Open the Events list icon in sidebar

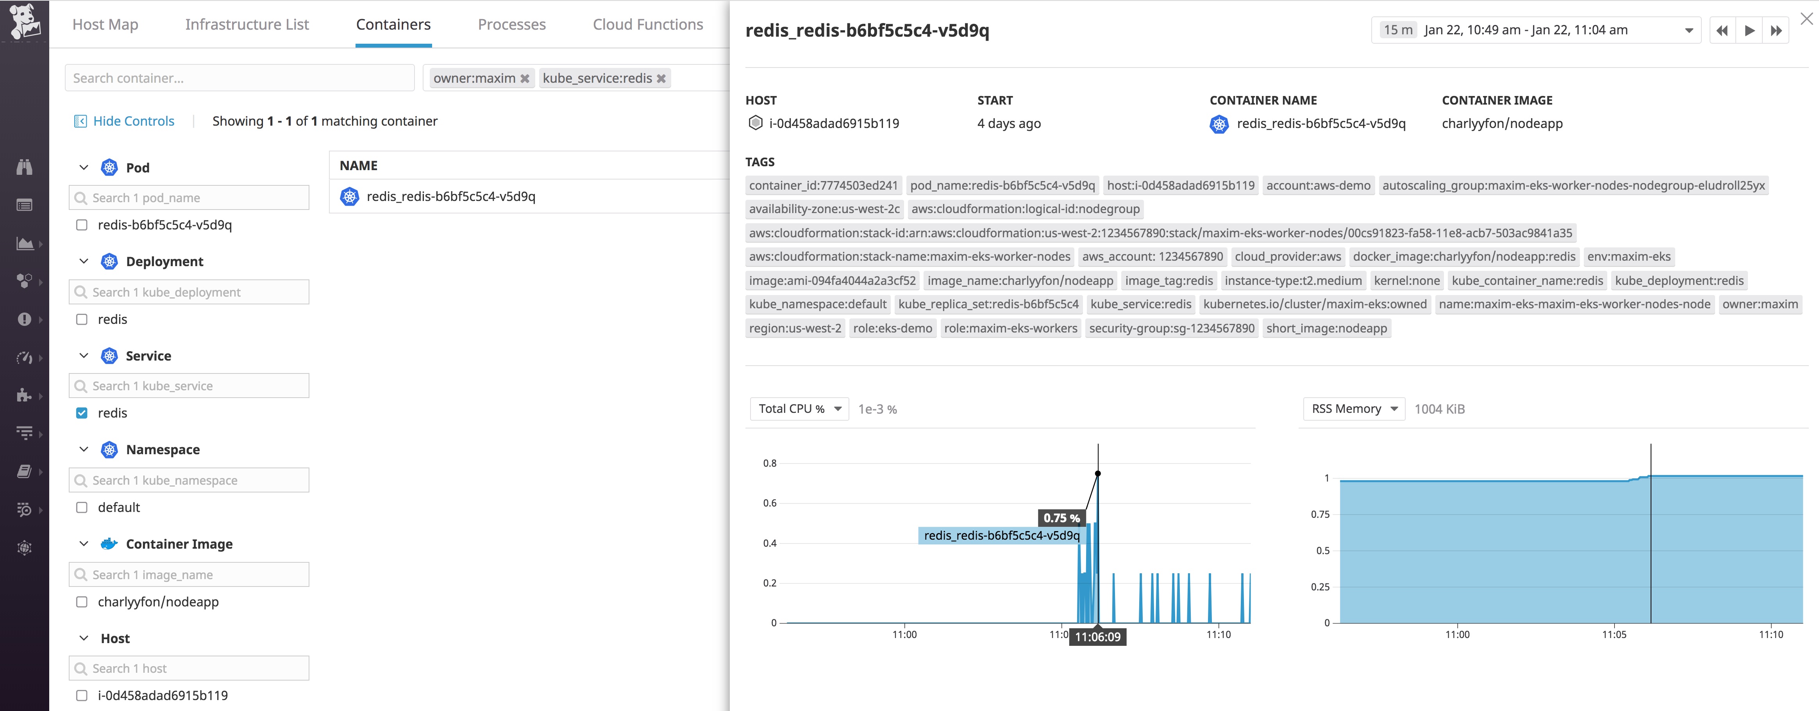pyautogui.click(x=25, y=204)
